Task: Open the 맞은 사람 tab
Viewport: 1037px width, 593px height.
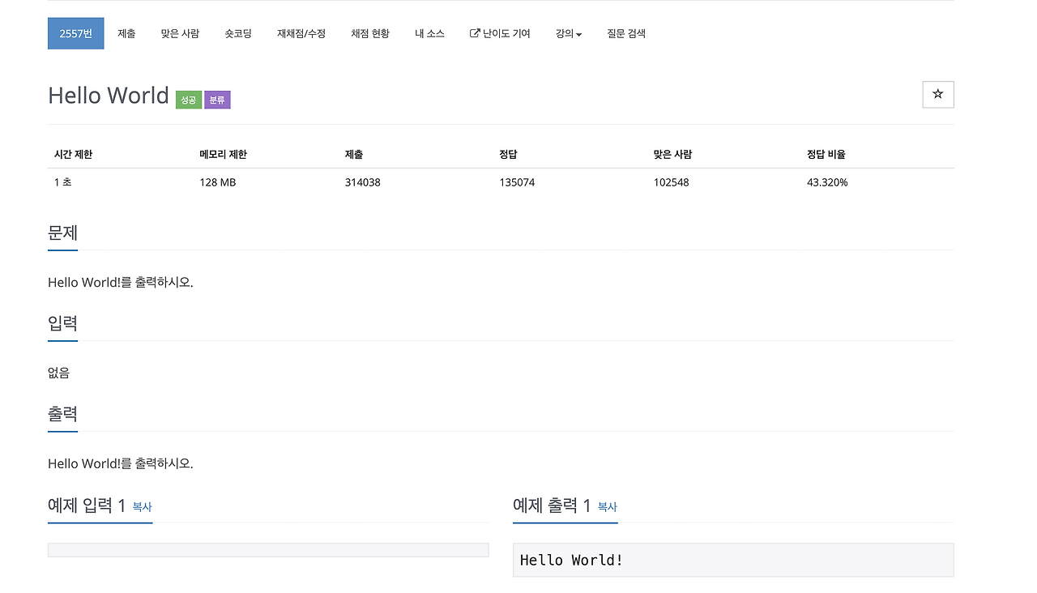Action: pyautogui.click(x=180, y=33)
